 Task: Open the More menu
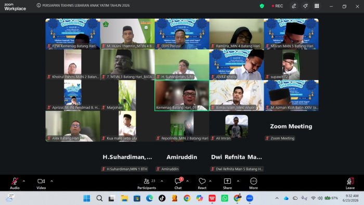point(254,184)
